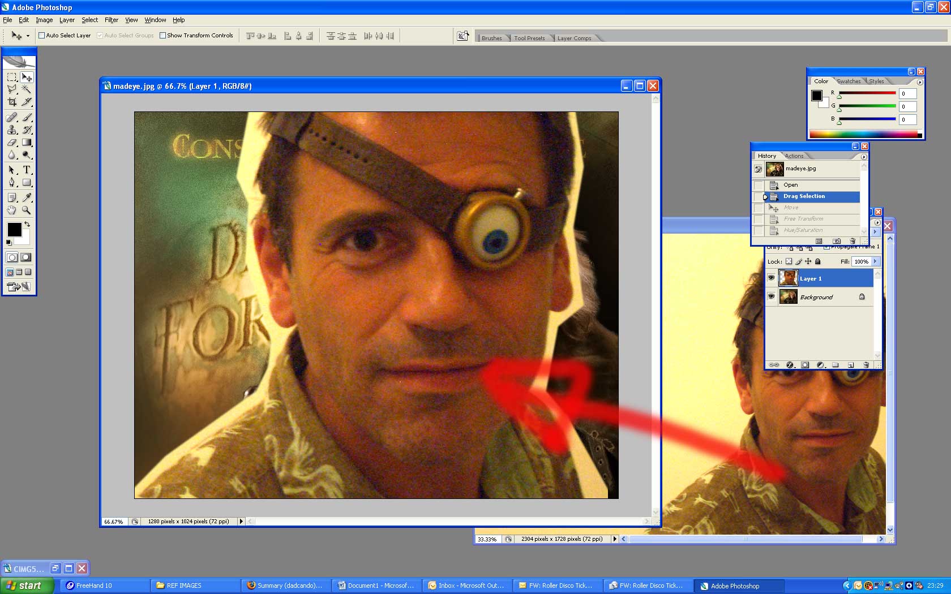Open the Filter menu
The image size is (951, 594).
pos(112,20)
